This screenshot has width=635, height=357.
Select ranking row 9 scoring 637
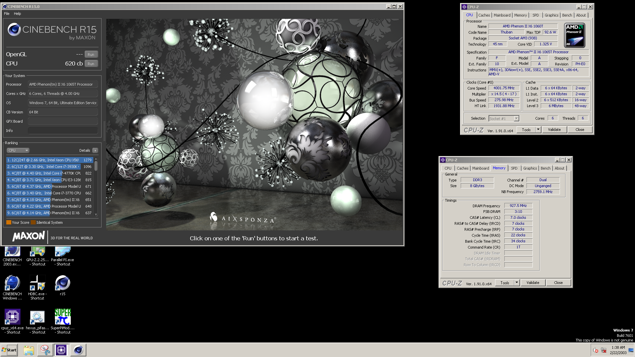50,213
